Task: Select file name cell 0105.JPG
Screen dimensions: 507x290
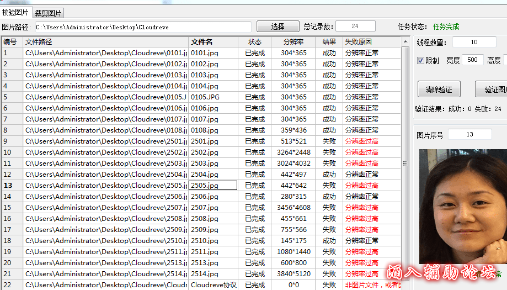Action: click(x=213, y=97)
